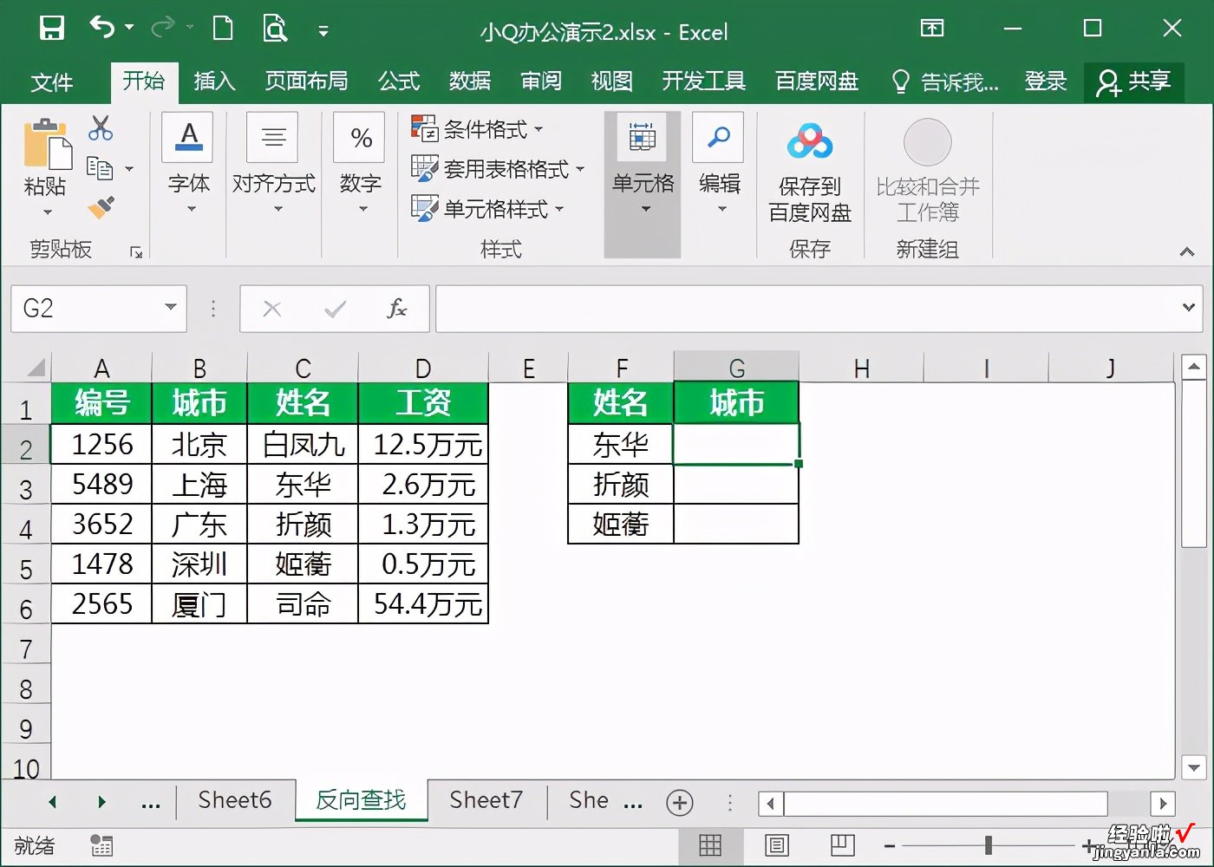Screen dimensions: 1214x867
Task: Click the zoom out minus button
Action: point(890,845)
